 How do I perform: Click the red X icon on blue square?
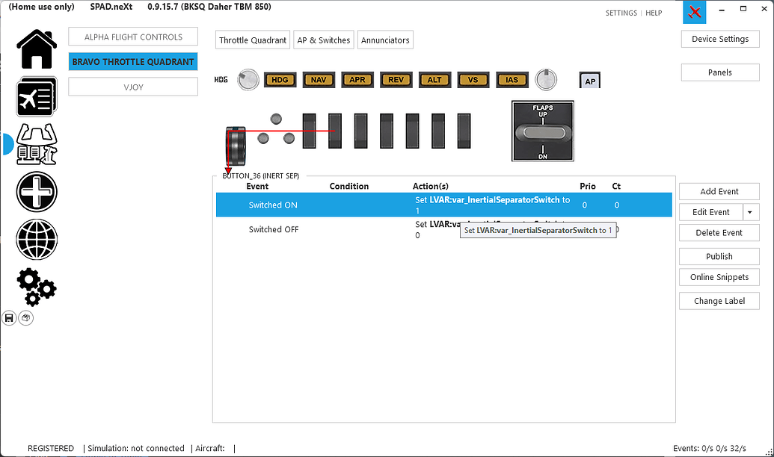pos(695,12)
